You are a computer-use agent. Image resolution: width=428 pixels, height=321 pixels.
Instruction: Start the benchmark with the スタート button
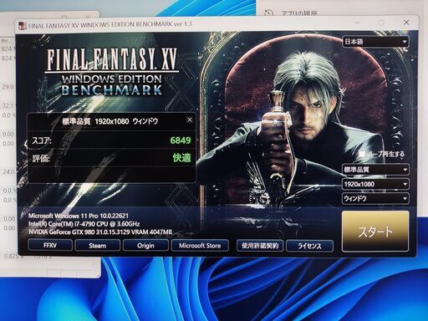tap(375, 232)
